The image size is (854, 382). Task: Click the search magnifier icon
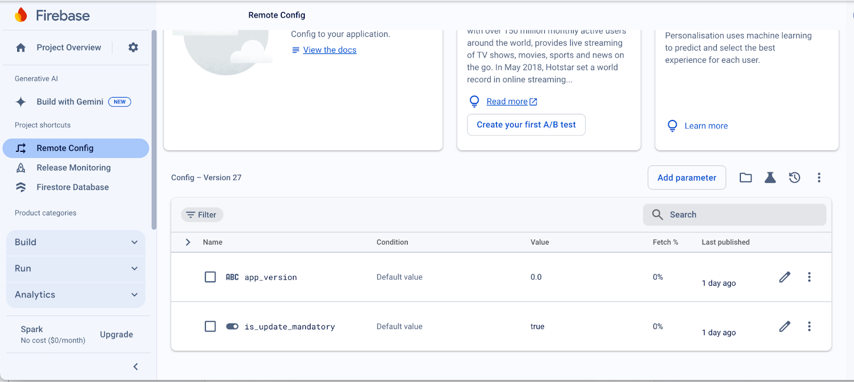pyautogui.click(x=658, y=215)
